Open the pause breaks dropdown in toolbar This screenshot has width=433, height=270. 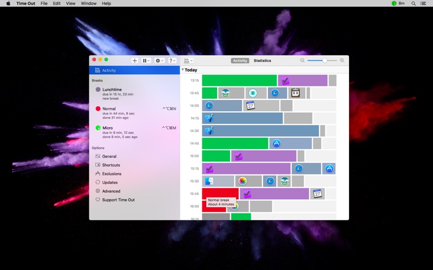point(146,60)
